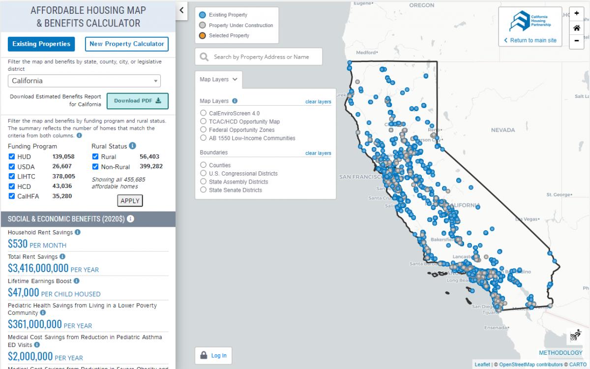Viewport: 590px width, 369px height.
Task: Open the Leaflet attribution link
Action: (482, 365)
